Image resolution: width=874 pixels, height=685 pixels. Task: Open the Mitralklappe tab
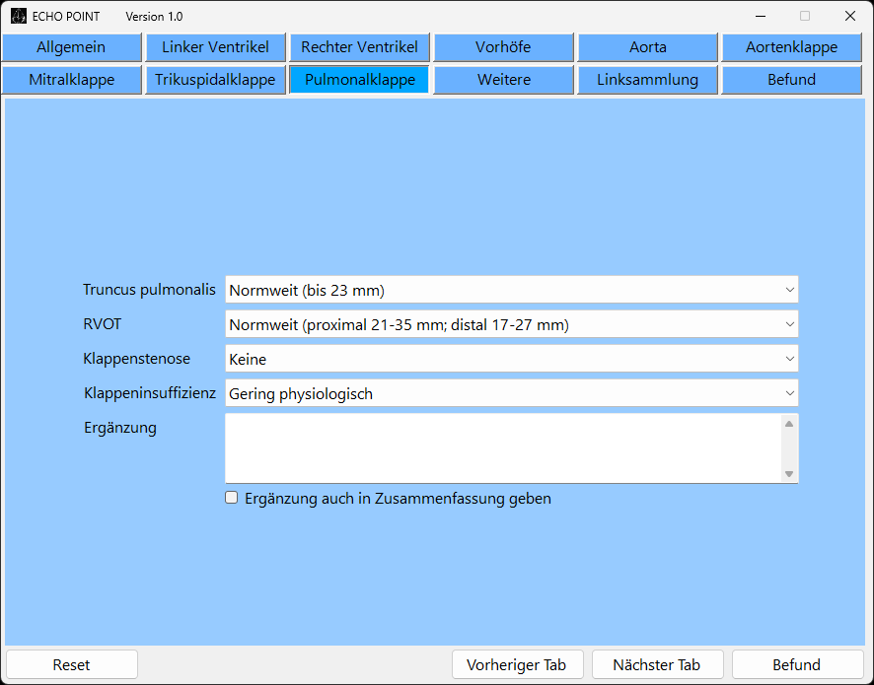[71, 80]
